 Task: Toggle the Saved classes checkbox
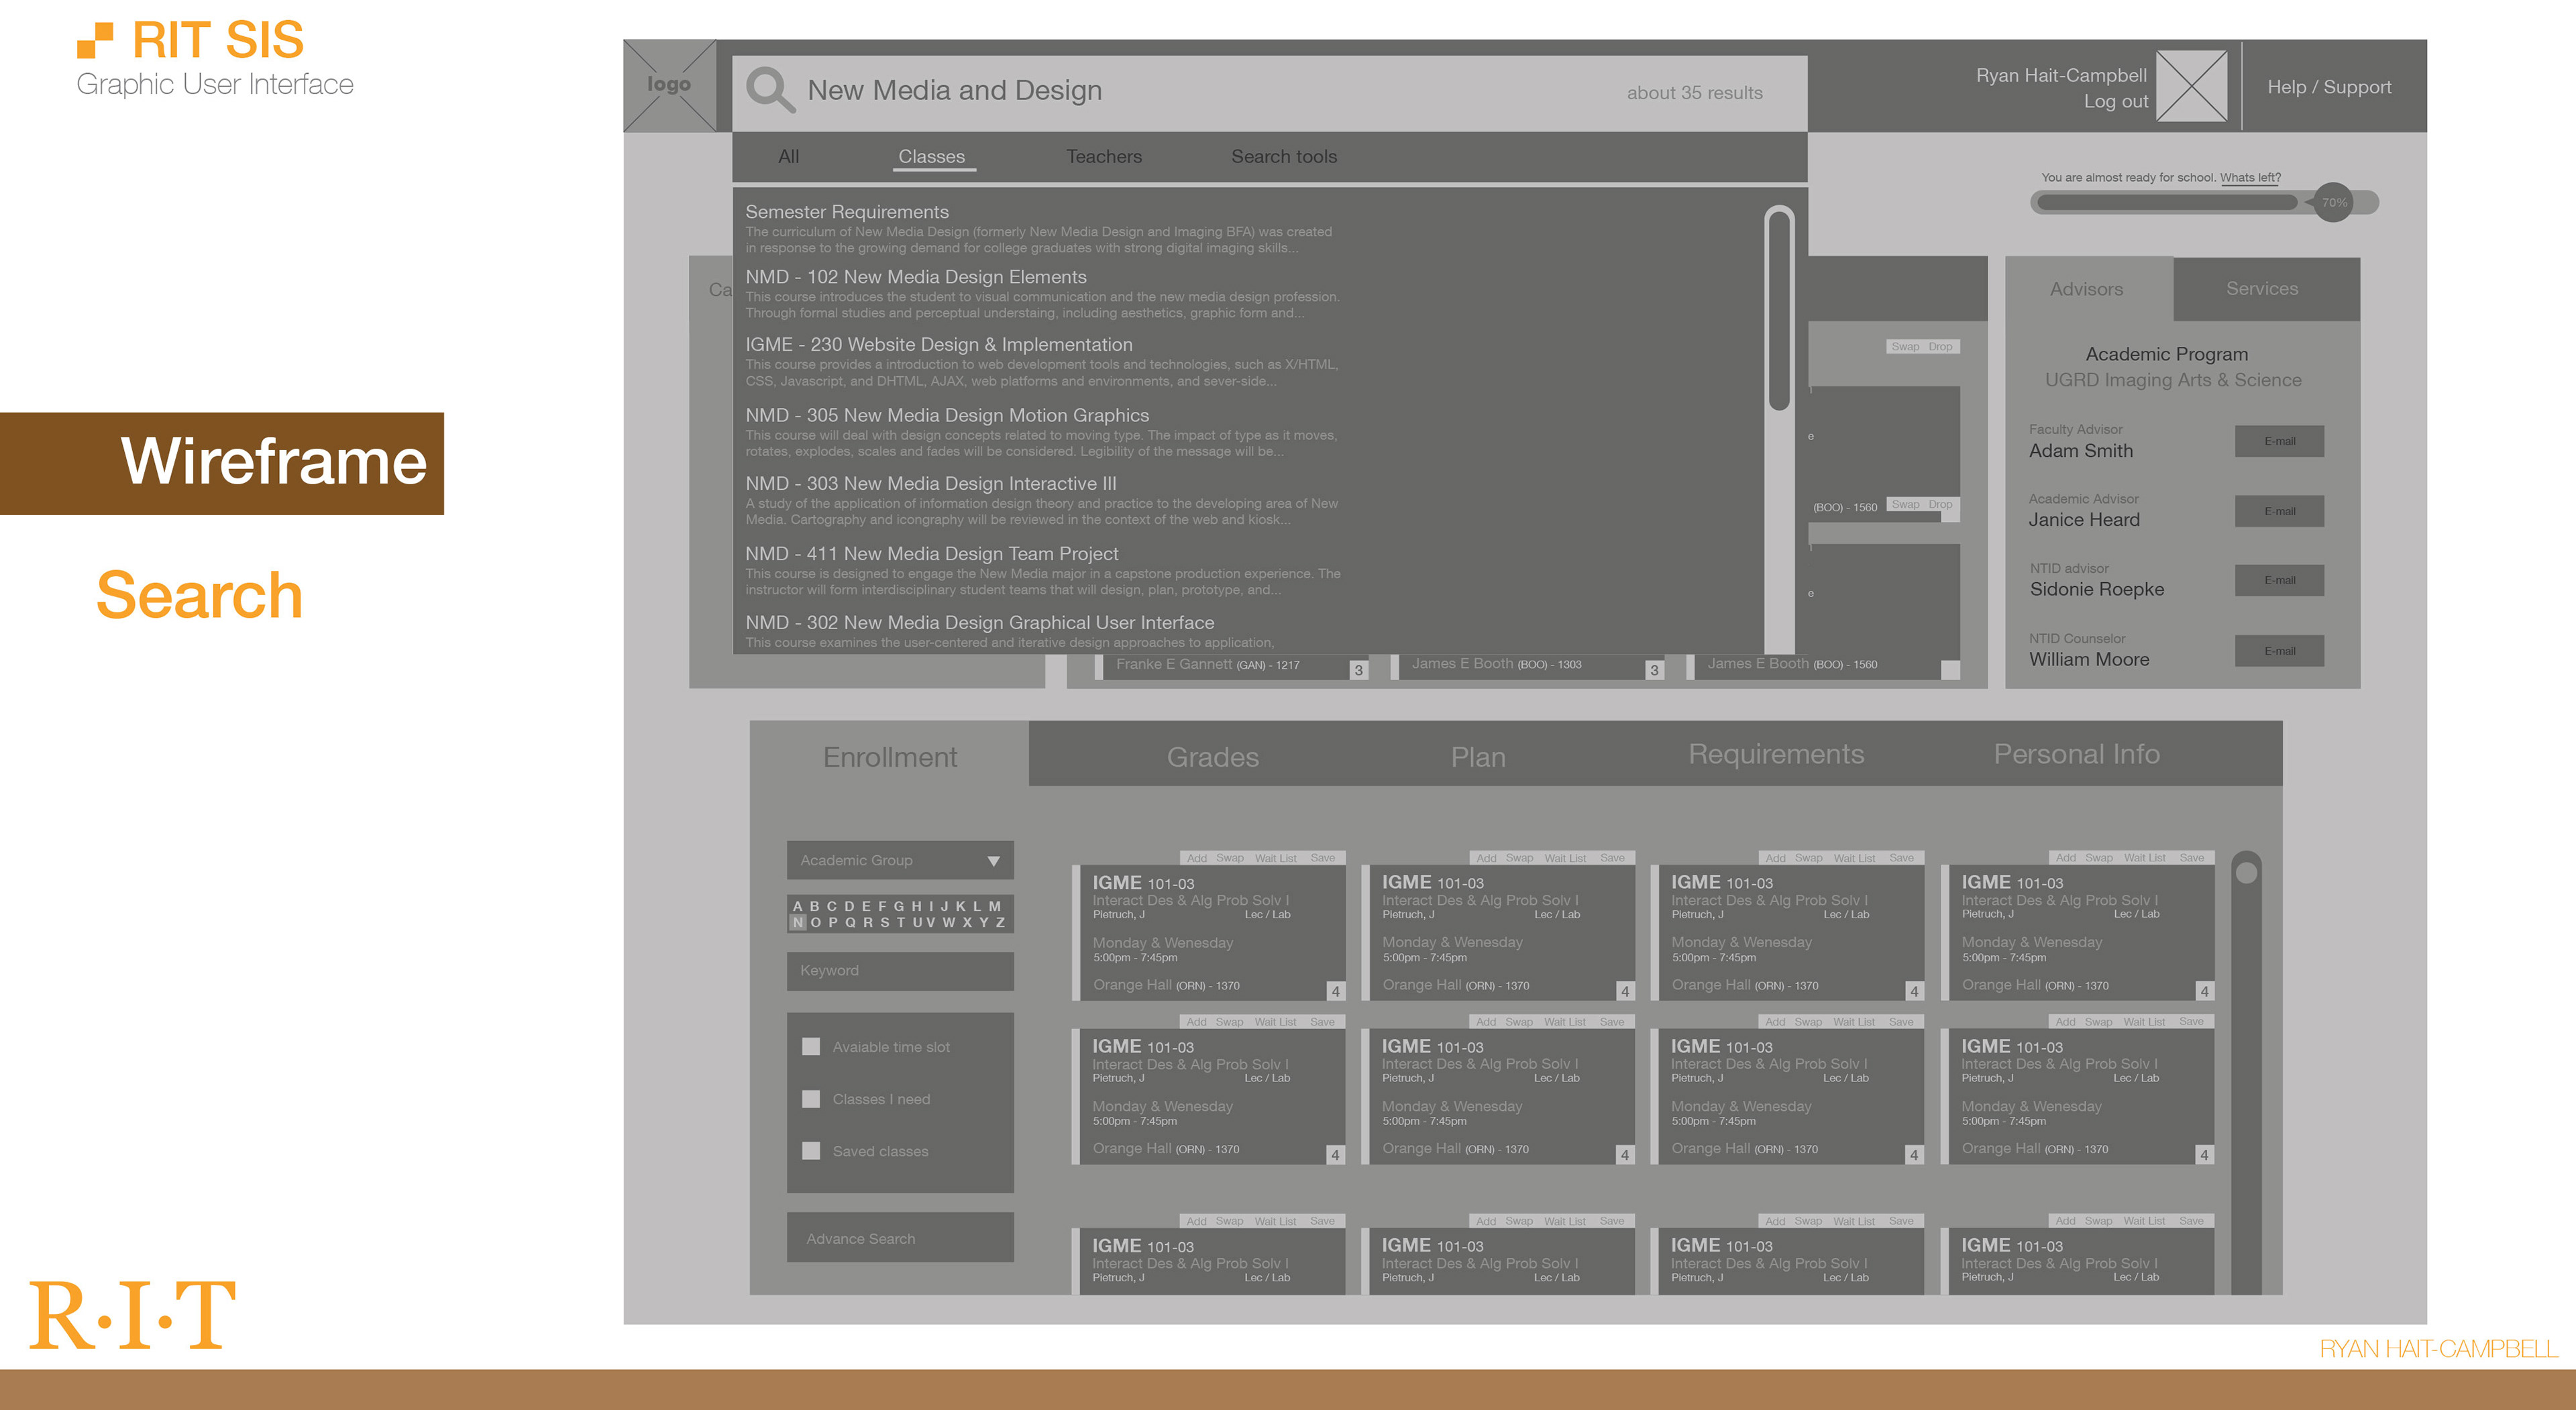(x=811, y=1151)
